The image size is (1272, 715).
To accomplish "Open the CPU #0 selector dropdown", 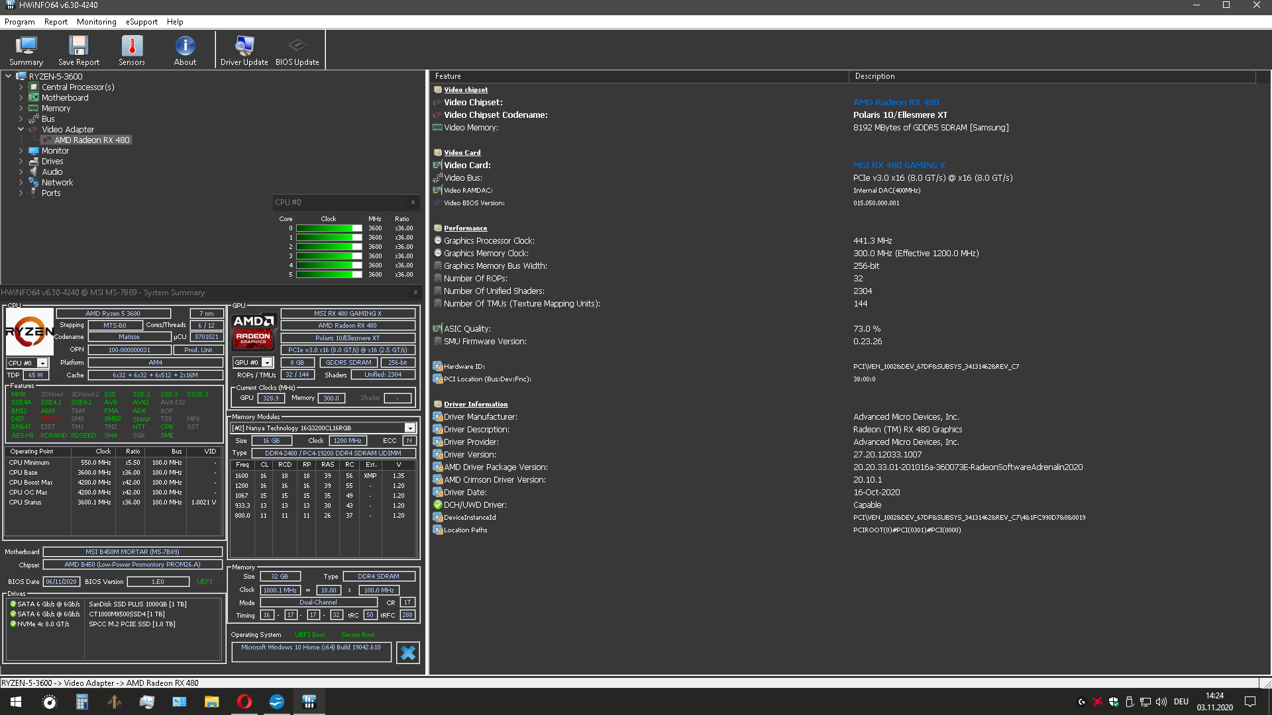I will [42, 363].
